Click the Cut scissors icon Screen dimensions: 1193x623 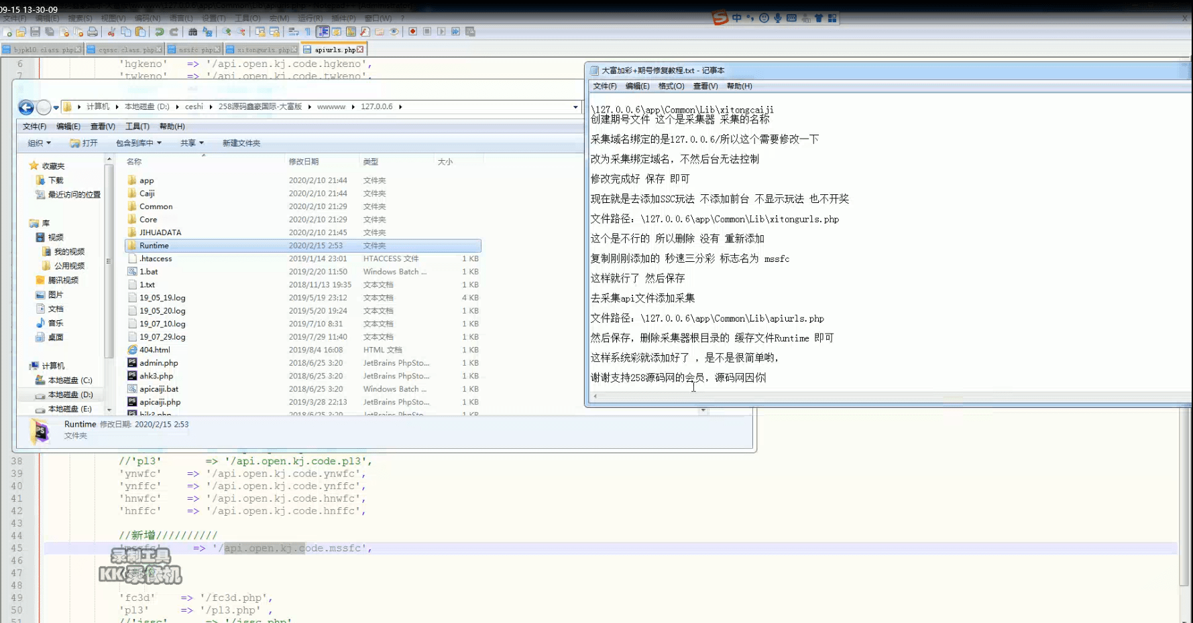pyautogui.click(x=111, y=31)
